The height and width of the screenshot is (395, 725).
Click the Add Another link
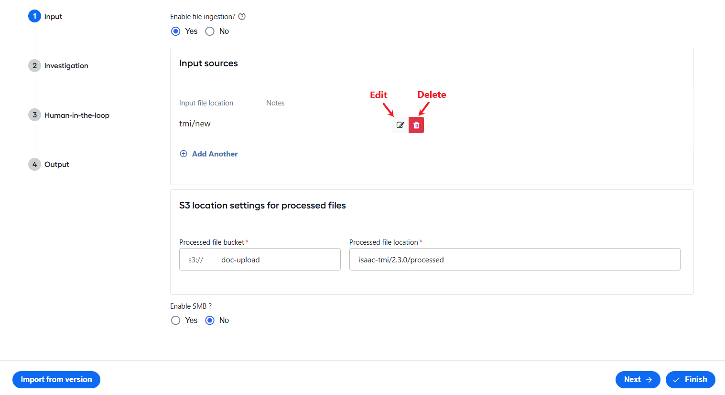[215, 154]
